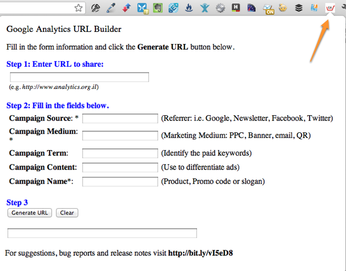Focus the Step 1 URL to share field

pos(79,77)
